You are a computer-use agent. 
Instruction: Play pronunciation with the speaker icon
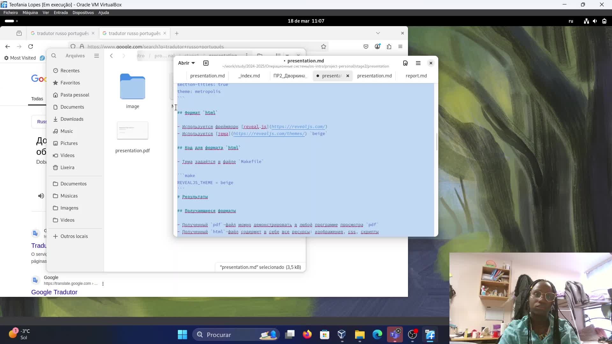coord(41,196)
